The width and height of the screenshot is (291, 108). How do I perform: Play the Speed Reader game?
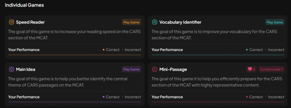131,22
